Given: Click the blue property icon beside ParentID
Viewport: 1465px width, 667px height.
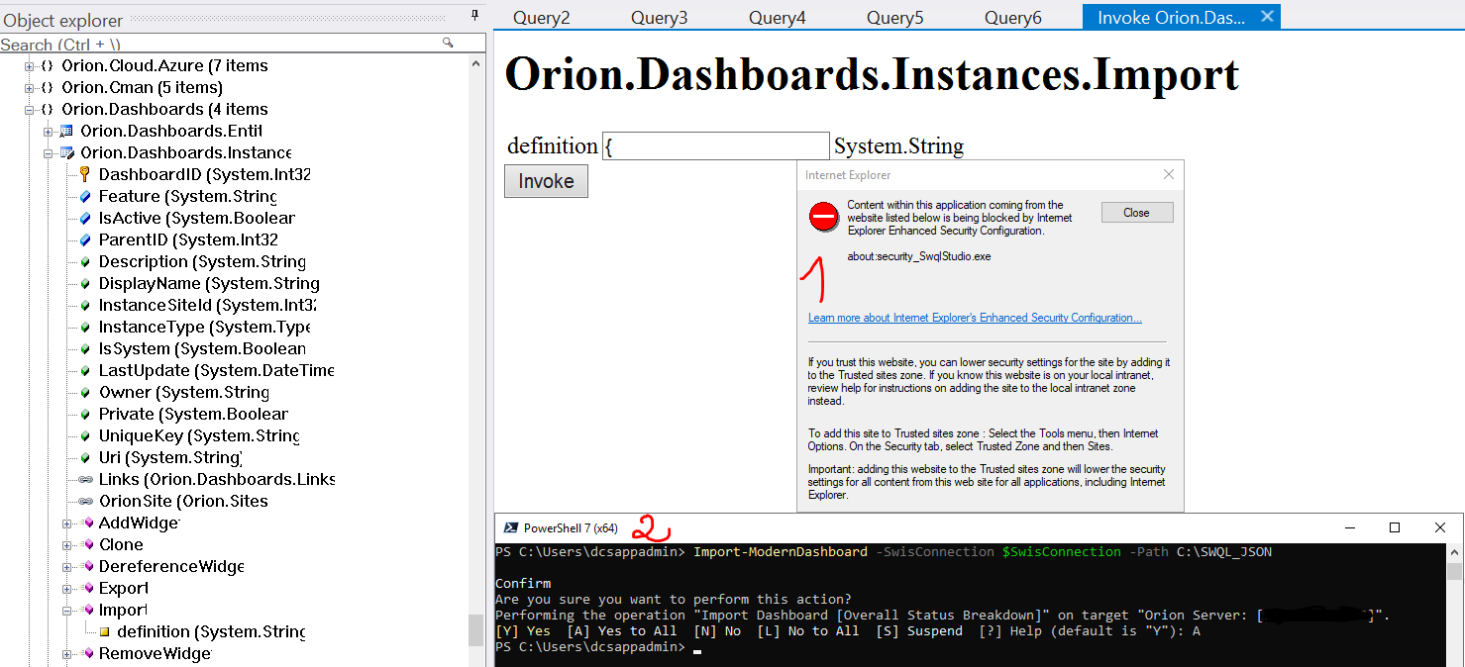Looking at the screenshot, I should [85, 240].
